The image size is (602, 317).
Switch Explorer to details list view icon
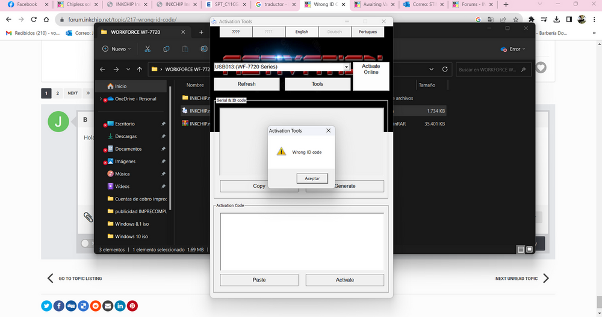pos(521,249)
